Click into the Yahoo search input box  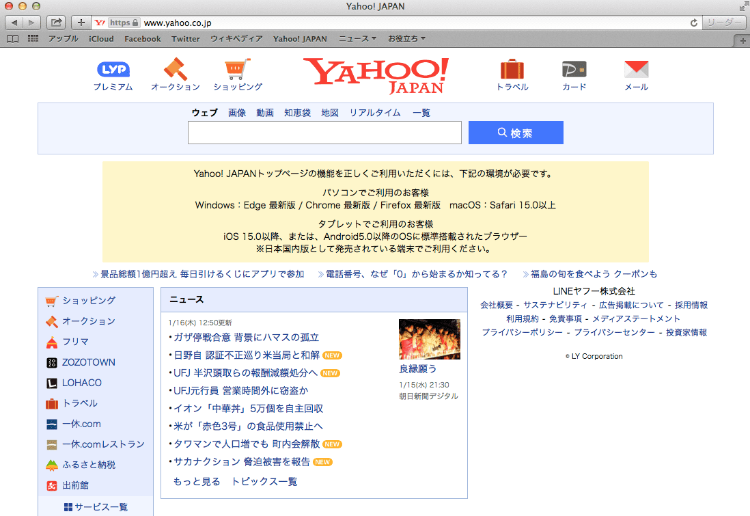(324, 133)
